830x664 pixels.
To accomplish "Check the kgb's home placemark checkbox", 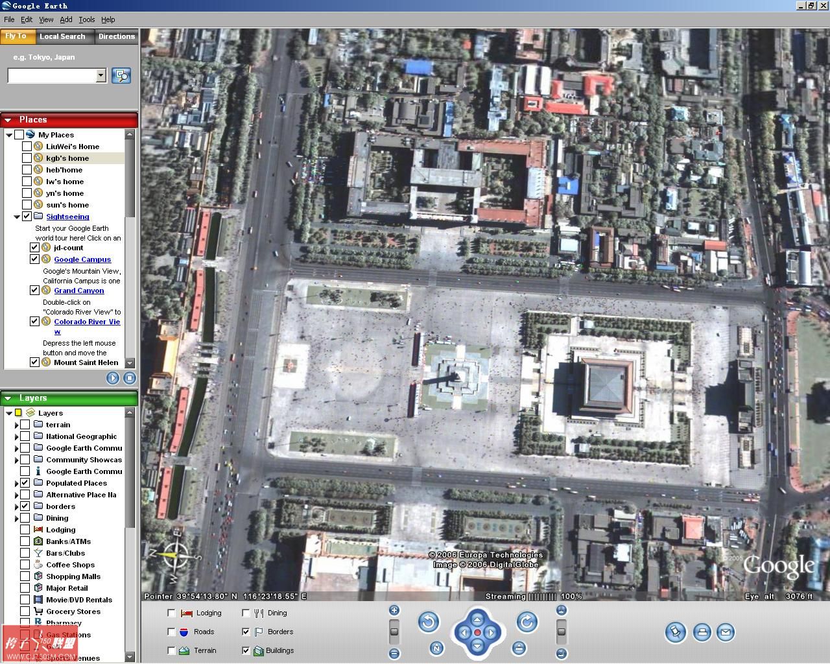I will pyautogui.click(x=27, y=158).
